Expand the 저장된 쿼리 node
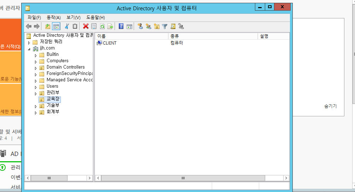 tap(29, 42)
